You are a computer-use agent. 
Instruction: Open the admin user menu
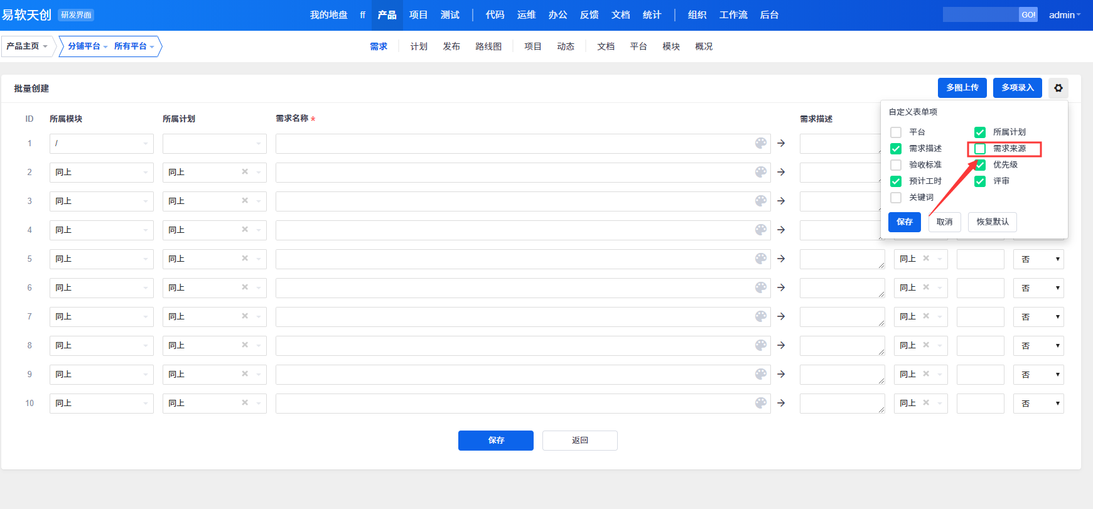pyautogui.click(x=1065, y=15)
